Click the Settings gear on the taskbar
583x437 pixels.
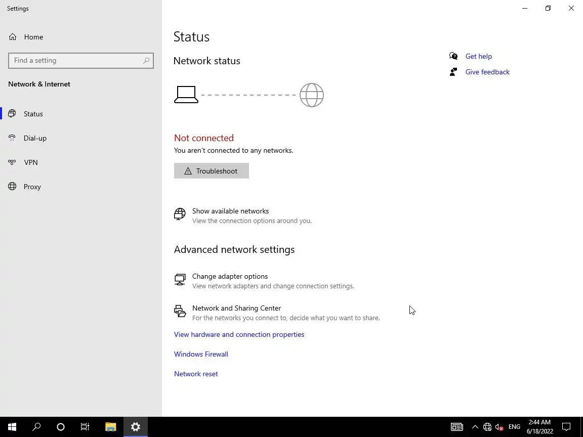tap(135, 426)
